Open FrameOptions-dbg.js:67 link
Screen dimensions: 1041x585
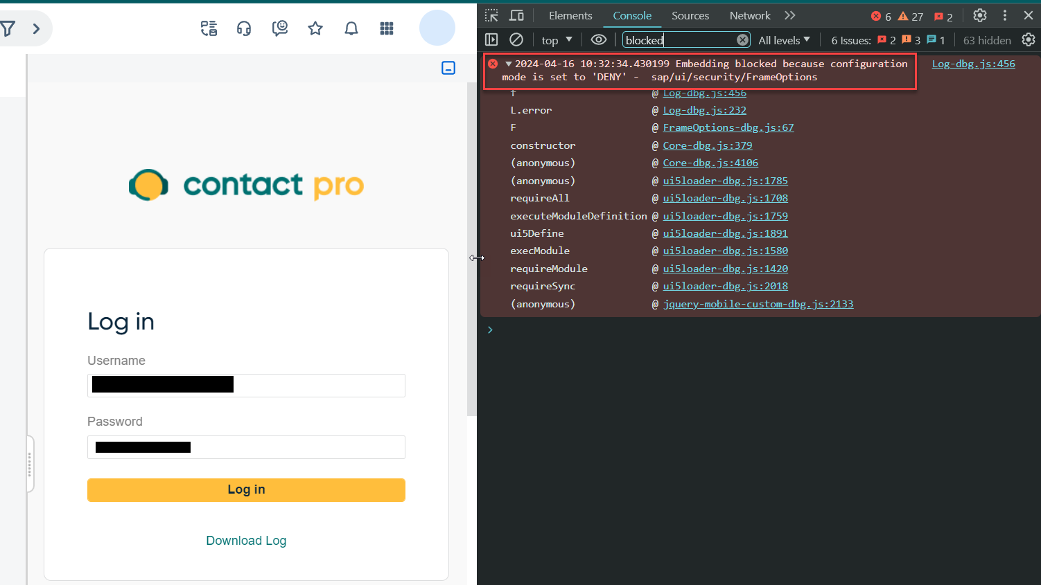point(728,127)
